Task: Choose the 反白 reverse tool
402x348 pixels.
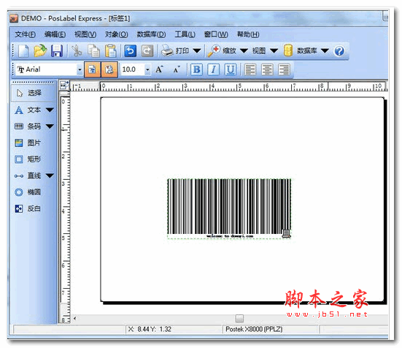Action: pyautogui.click(x=28, y=208)
